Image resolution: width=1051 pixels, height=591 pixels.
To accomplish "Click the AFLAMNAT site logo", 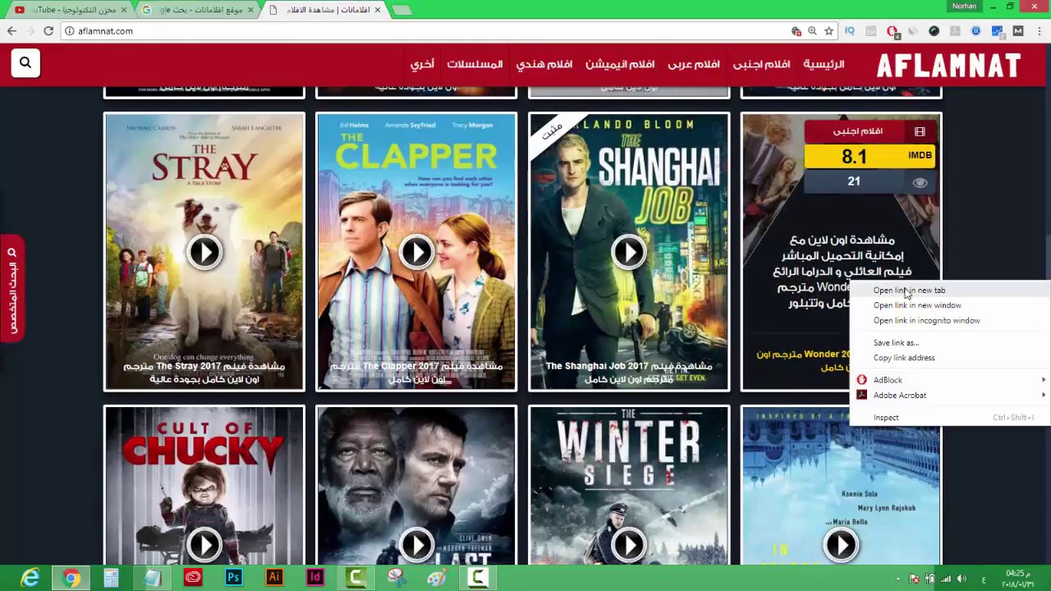I will click(x=948, y=65).
